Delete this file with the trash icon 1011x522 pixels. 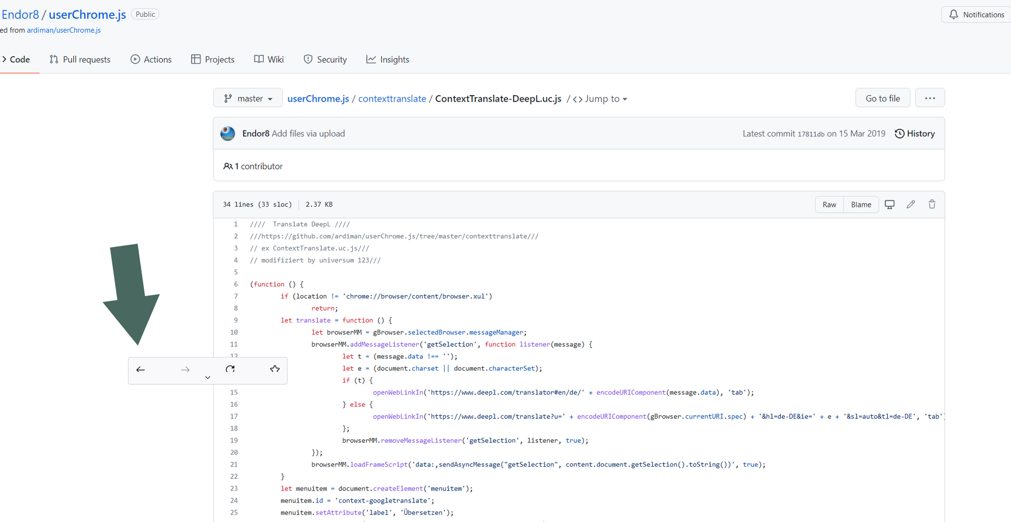(x=931, y=205)
